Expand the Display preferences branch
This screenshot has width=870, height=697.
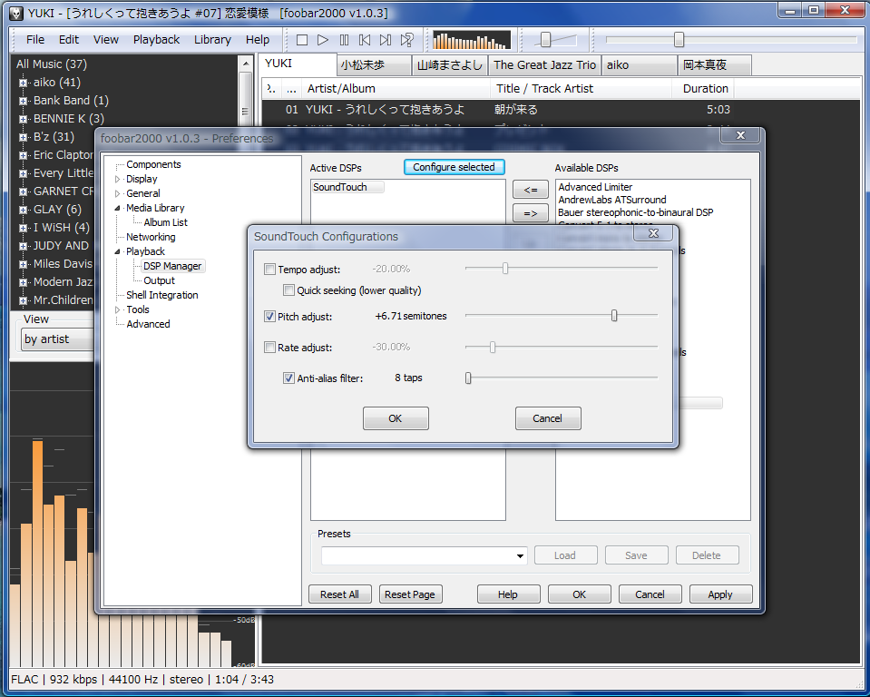118,180
